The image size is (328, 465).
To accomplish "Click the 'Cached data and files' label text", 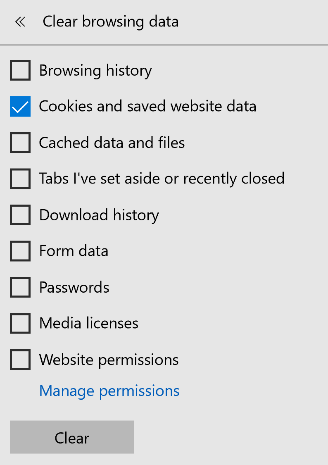I will pyautogui.click(x=112, y=143).
